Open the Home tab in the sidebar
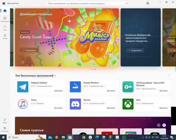176x140 pixels. (x=5, y=11)
